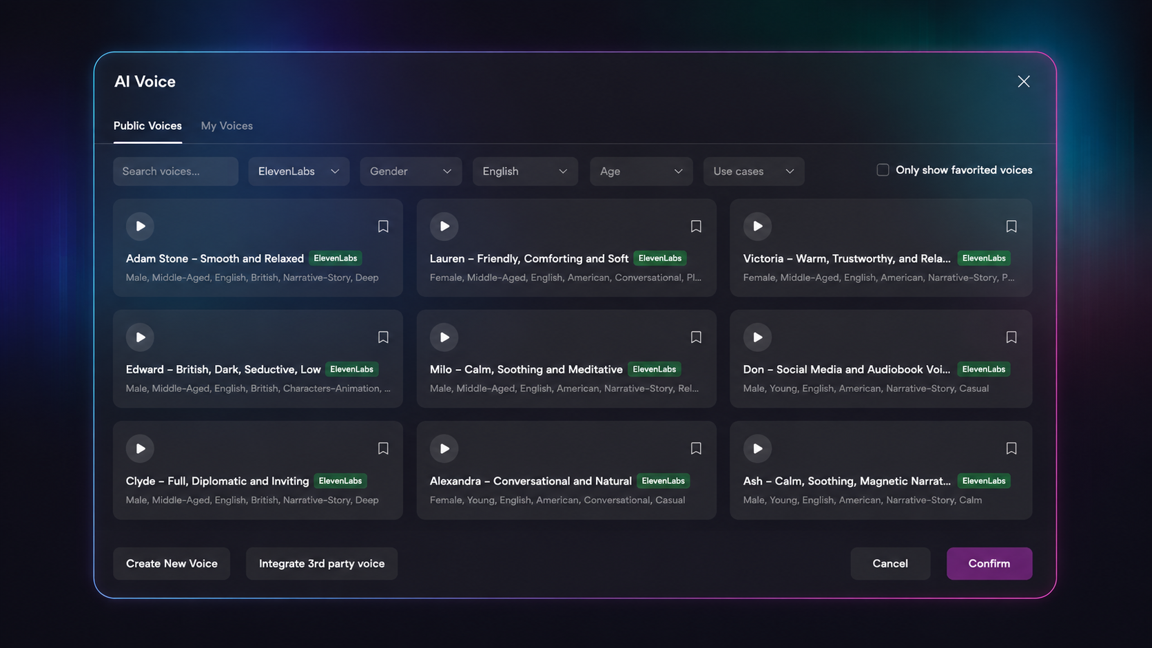
Task: Play the Milo voice preview
Action: [444, 337]
